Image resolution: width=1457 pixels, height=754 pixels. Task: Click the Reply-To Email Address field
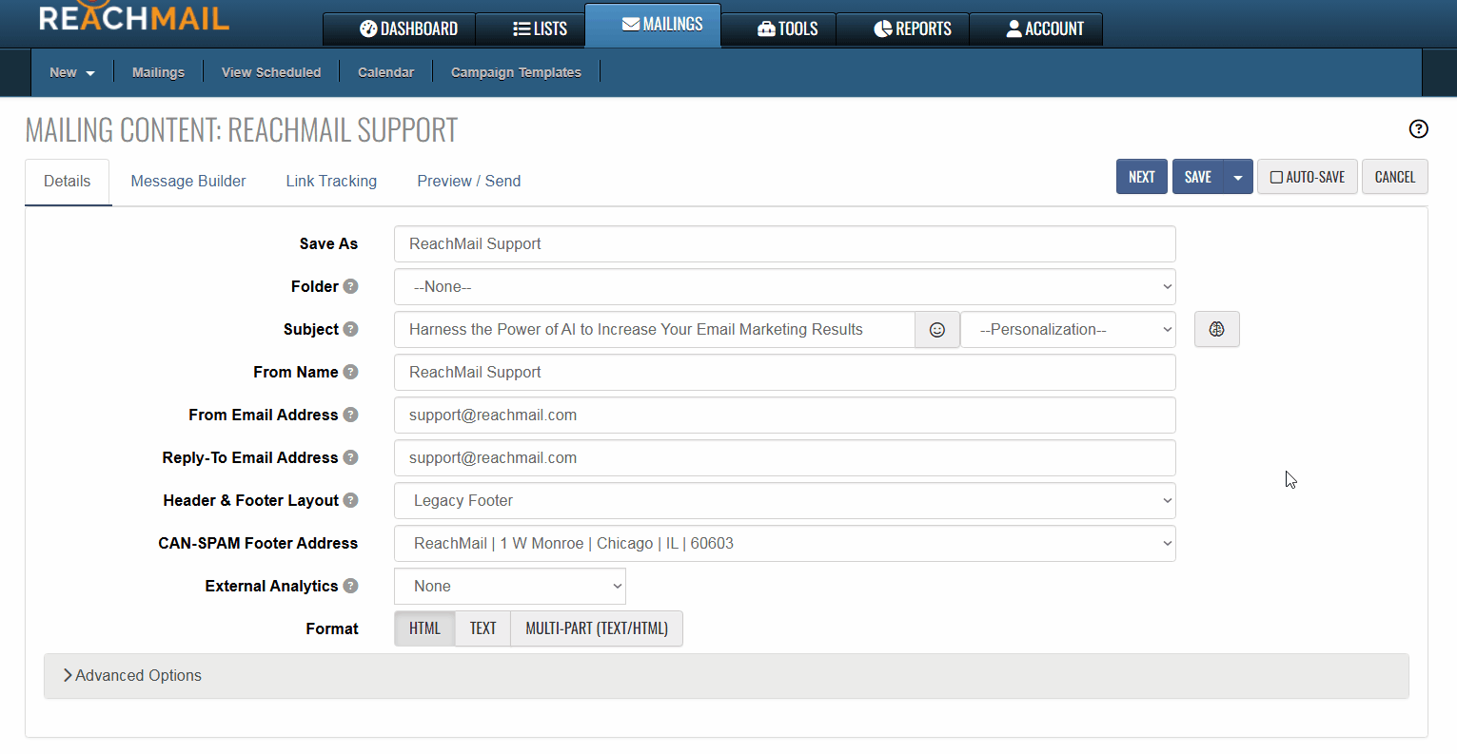point(785,458)
